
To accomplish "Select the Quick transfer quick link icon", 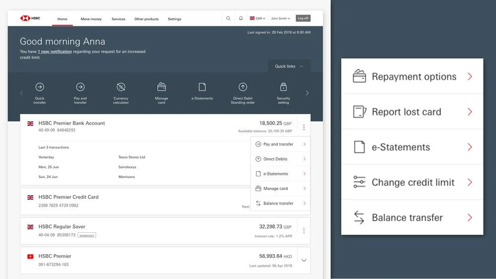I will click(40, 87).
